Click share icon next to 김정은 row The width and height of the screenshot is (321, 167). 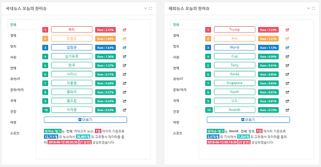point(124,48)
